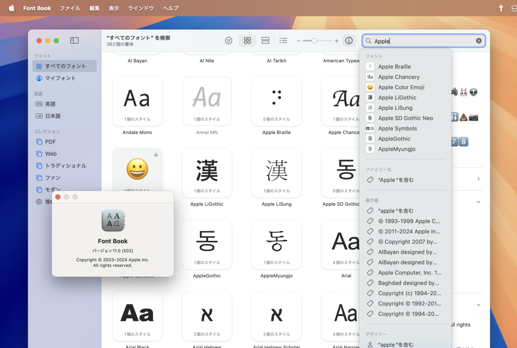Select すべてのフォント in sidebar
Image resolution: width=517 pixels, height=348 pixels.
64,66
